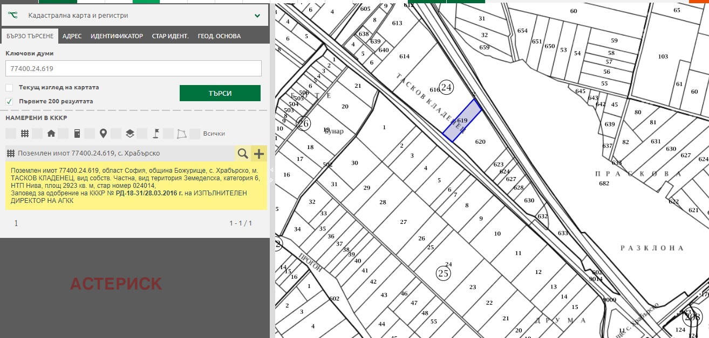This screenshot has width=709, height=338.
Task: Enable 'Текущ изглед на картата' checkbox
Action: pyautogui.click(x=9, y=88)
